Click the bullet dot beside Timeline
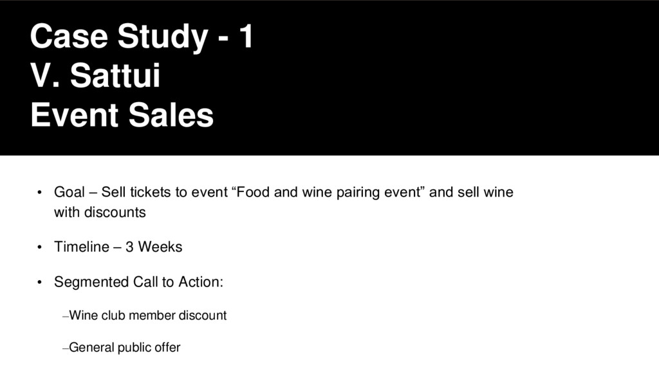Image resolution: width=659 pixels, height=370 pixels. tap(39, 247)
